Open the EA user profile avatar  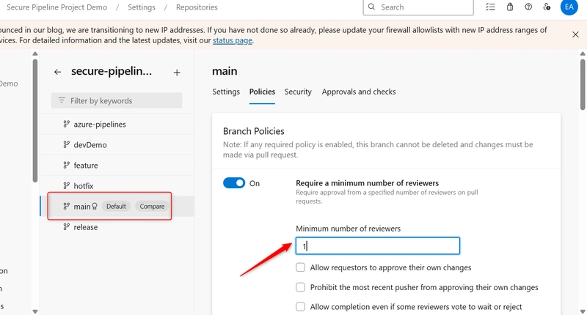(569, 7)
